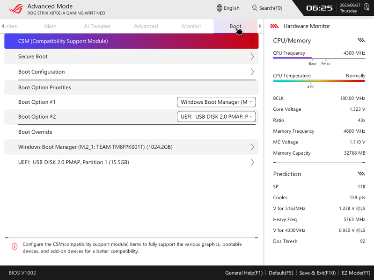374x280 pixels.
Task: Click the Core Voltage 1.323 V value
Action: click(357, 109)
